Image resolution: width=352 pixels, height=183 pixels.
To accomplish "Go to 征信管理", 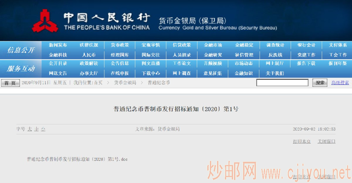I will (x=244, y=55).
